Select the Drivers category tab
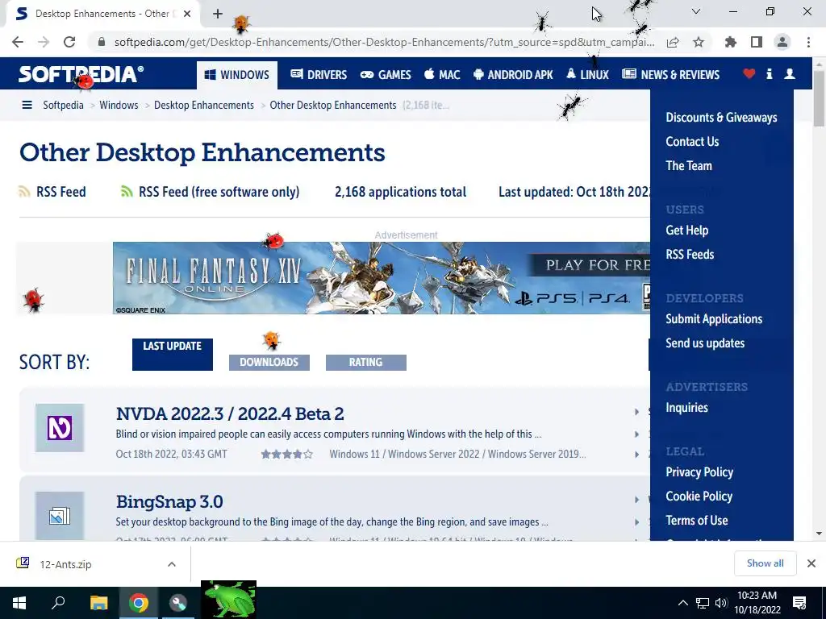826x619 pixels. 319,75
